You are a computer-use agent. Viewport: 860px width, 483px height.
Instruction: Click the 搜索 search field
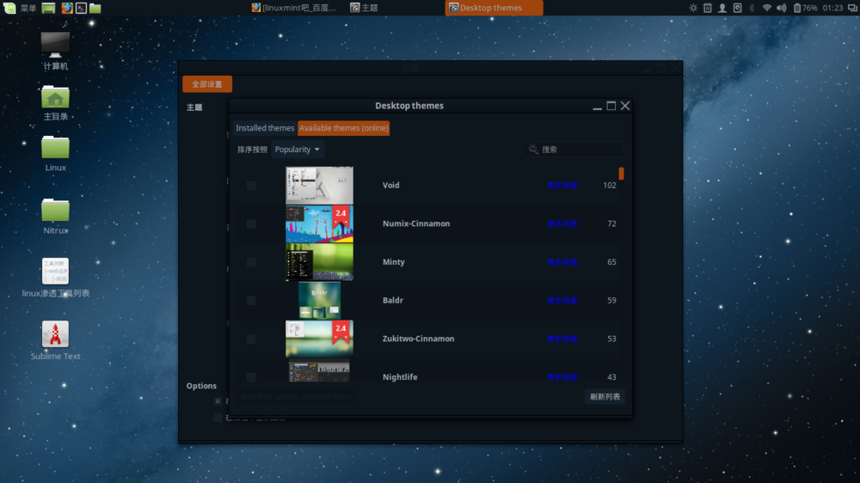coord(573,150)
